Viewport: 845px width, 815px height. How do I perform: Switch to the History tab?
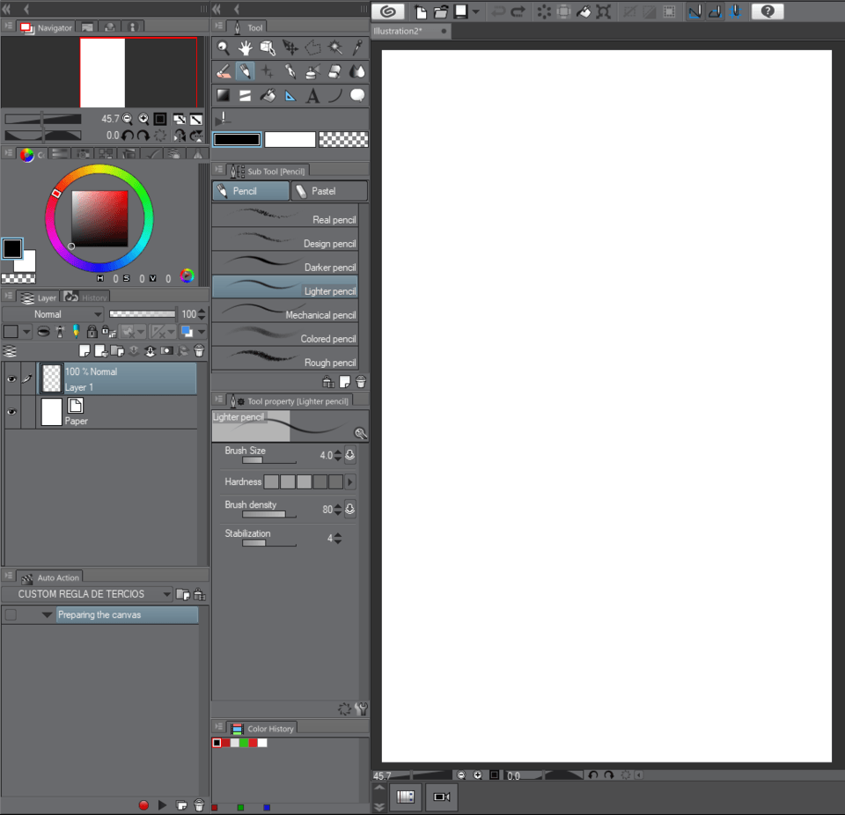pyautogui.click(x=85, y=297)
